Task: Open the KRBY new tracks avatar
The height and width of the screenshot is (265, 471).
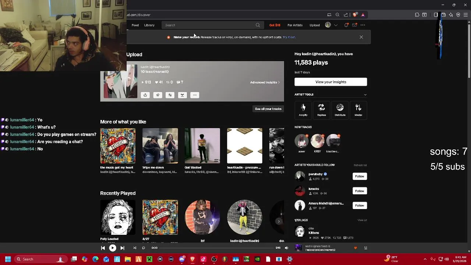Action: (317, 141)
